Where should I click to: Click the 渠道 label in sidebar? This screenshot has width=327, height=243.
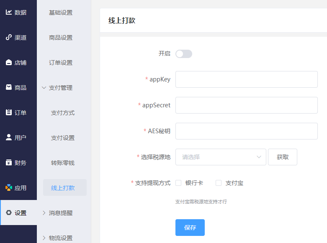coord(21,38)
